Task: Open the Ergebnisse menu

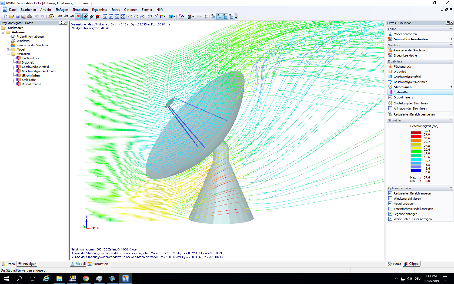Action: click(100, 10)
